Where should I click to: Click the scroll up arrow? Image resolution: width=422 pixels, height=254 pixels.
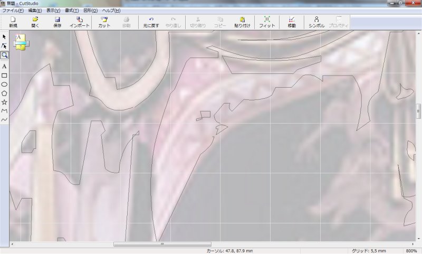[x=418, y=33]
